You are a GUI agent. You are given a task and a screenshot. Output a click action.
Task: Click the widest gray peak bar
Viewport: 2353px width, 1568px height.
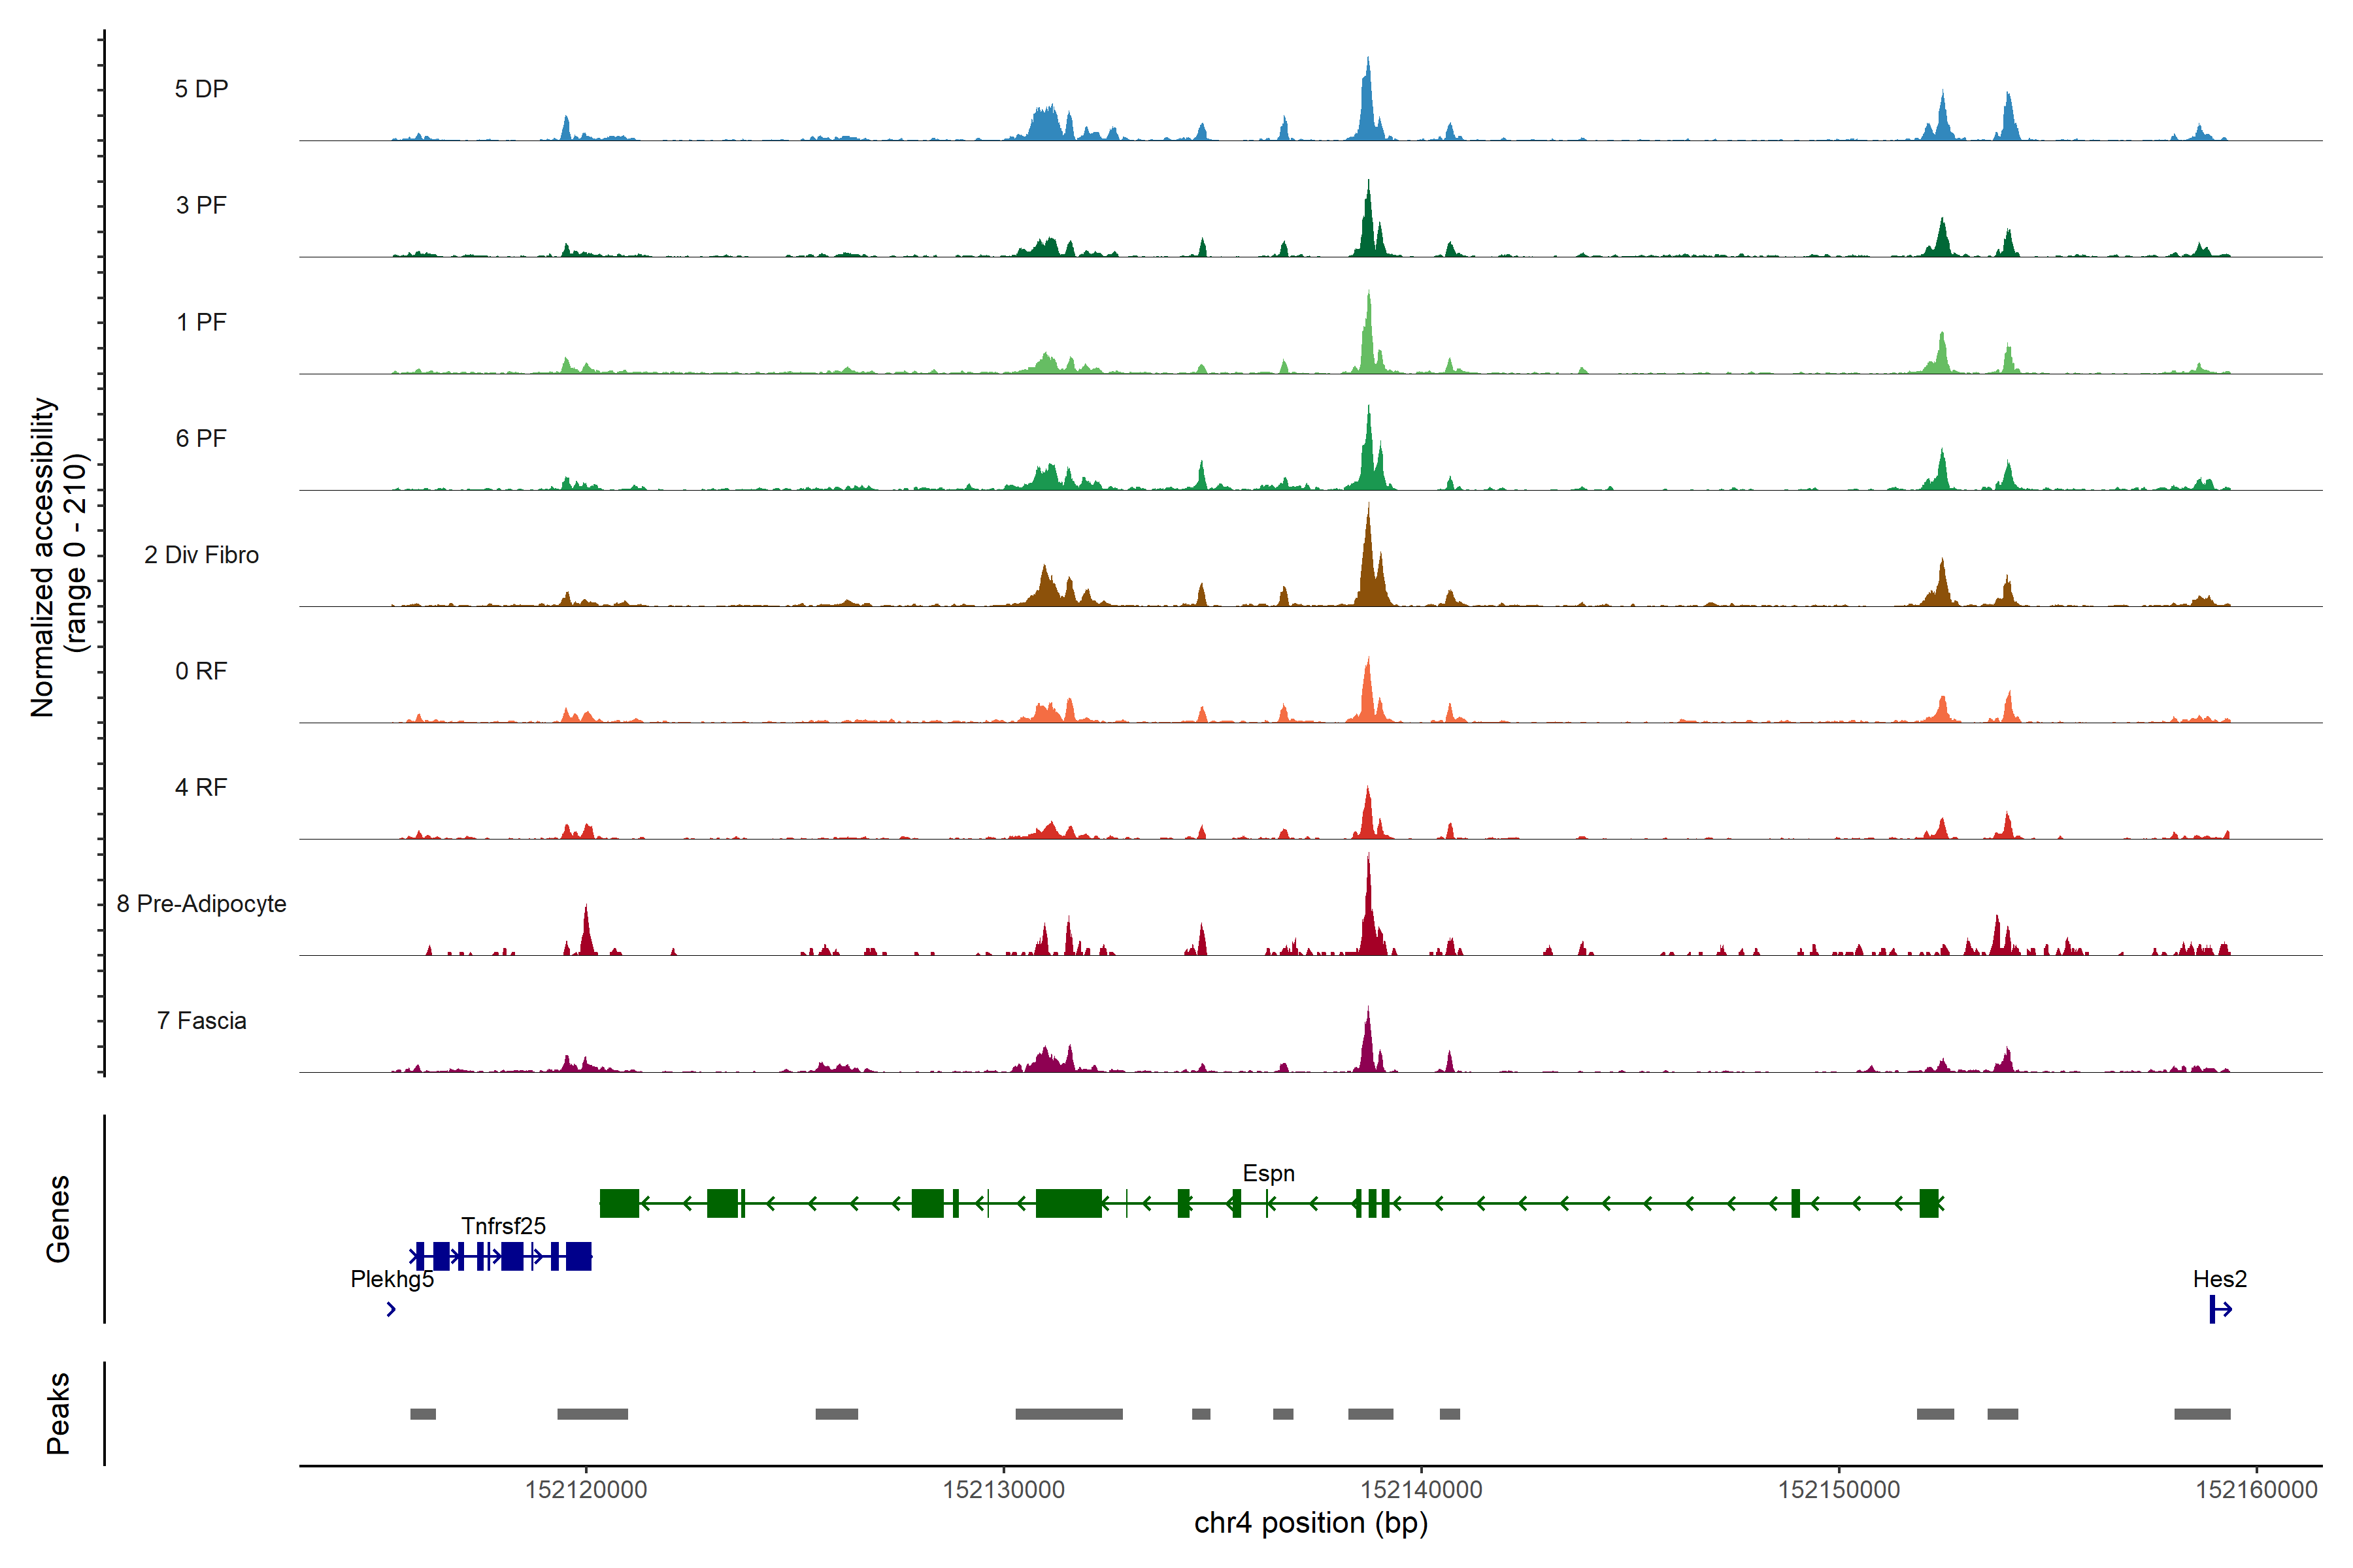pos(1069,1414)
